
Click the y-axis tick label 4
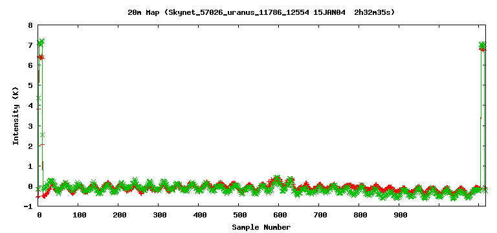pyautogui.click(x=30, y=105)
